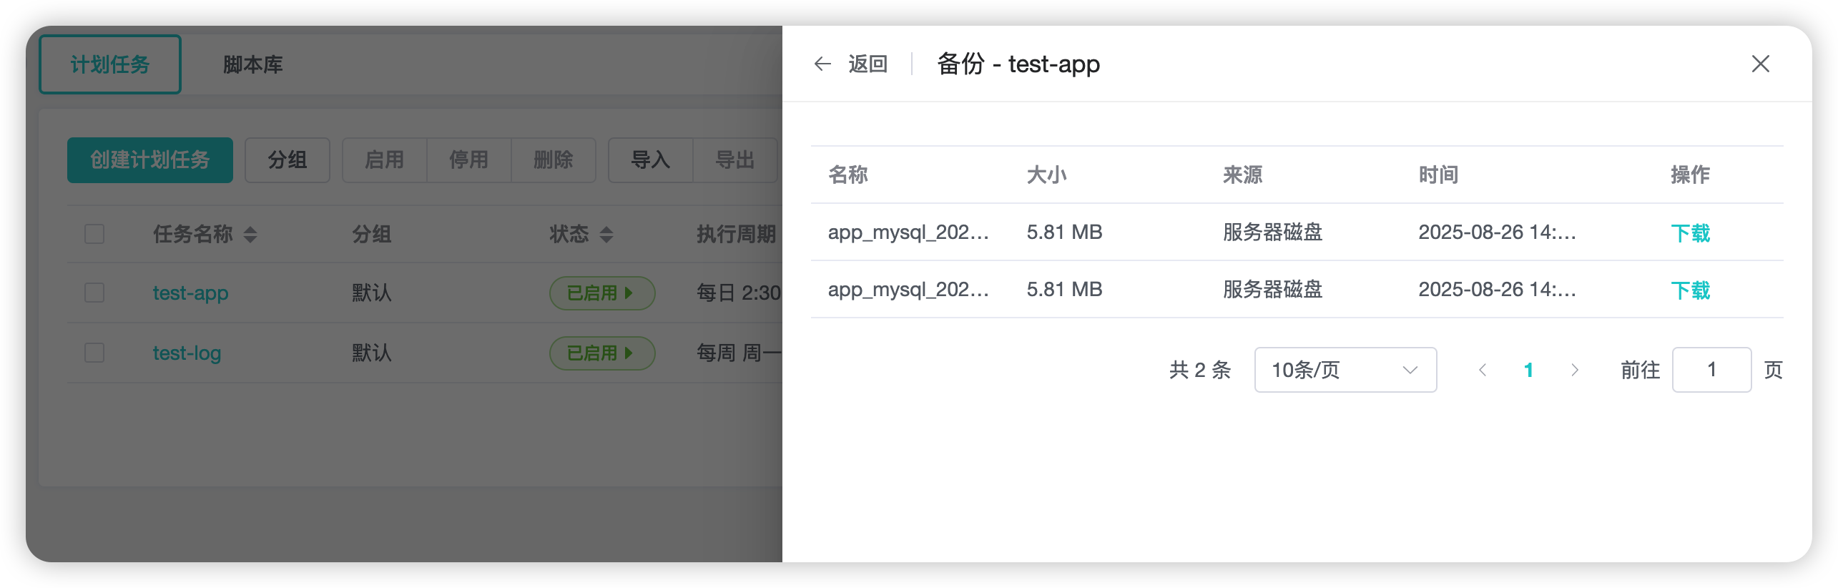1838x588 pixels.
Task: Download the first app_mysql backup via 下载
Action: (1690, 233)
